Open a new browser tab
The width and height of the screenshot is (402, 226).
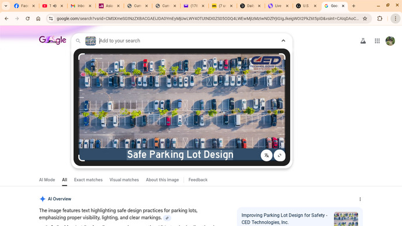(x=354, y=6)
